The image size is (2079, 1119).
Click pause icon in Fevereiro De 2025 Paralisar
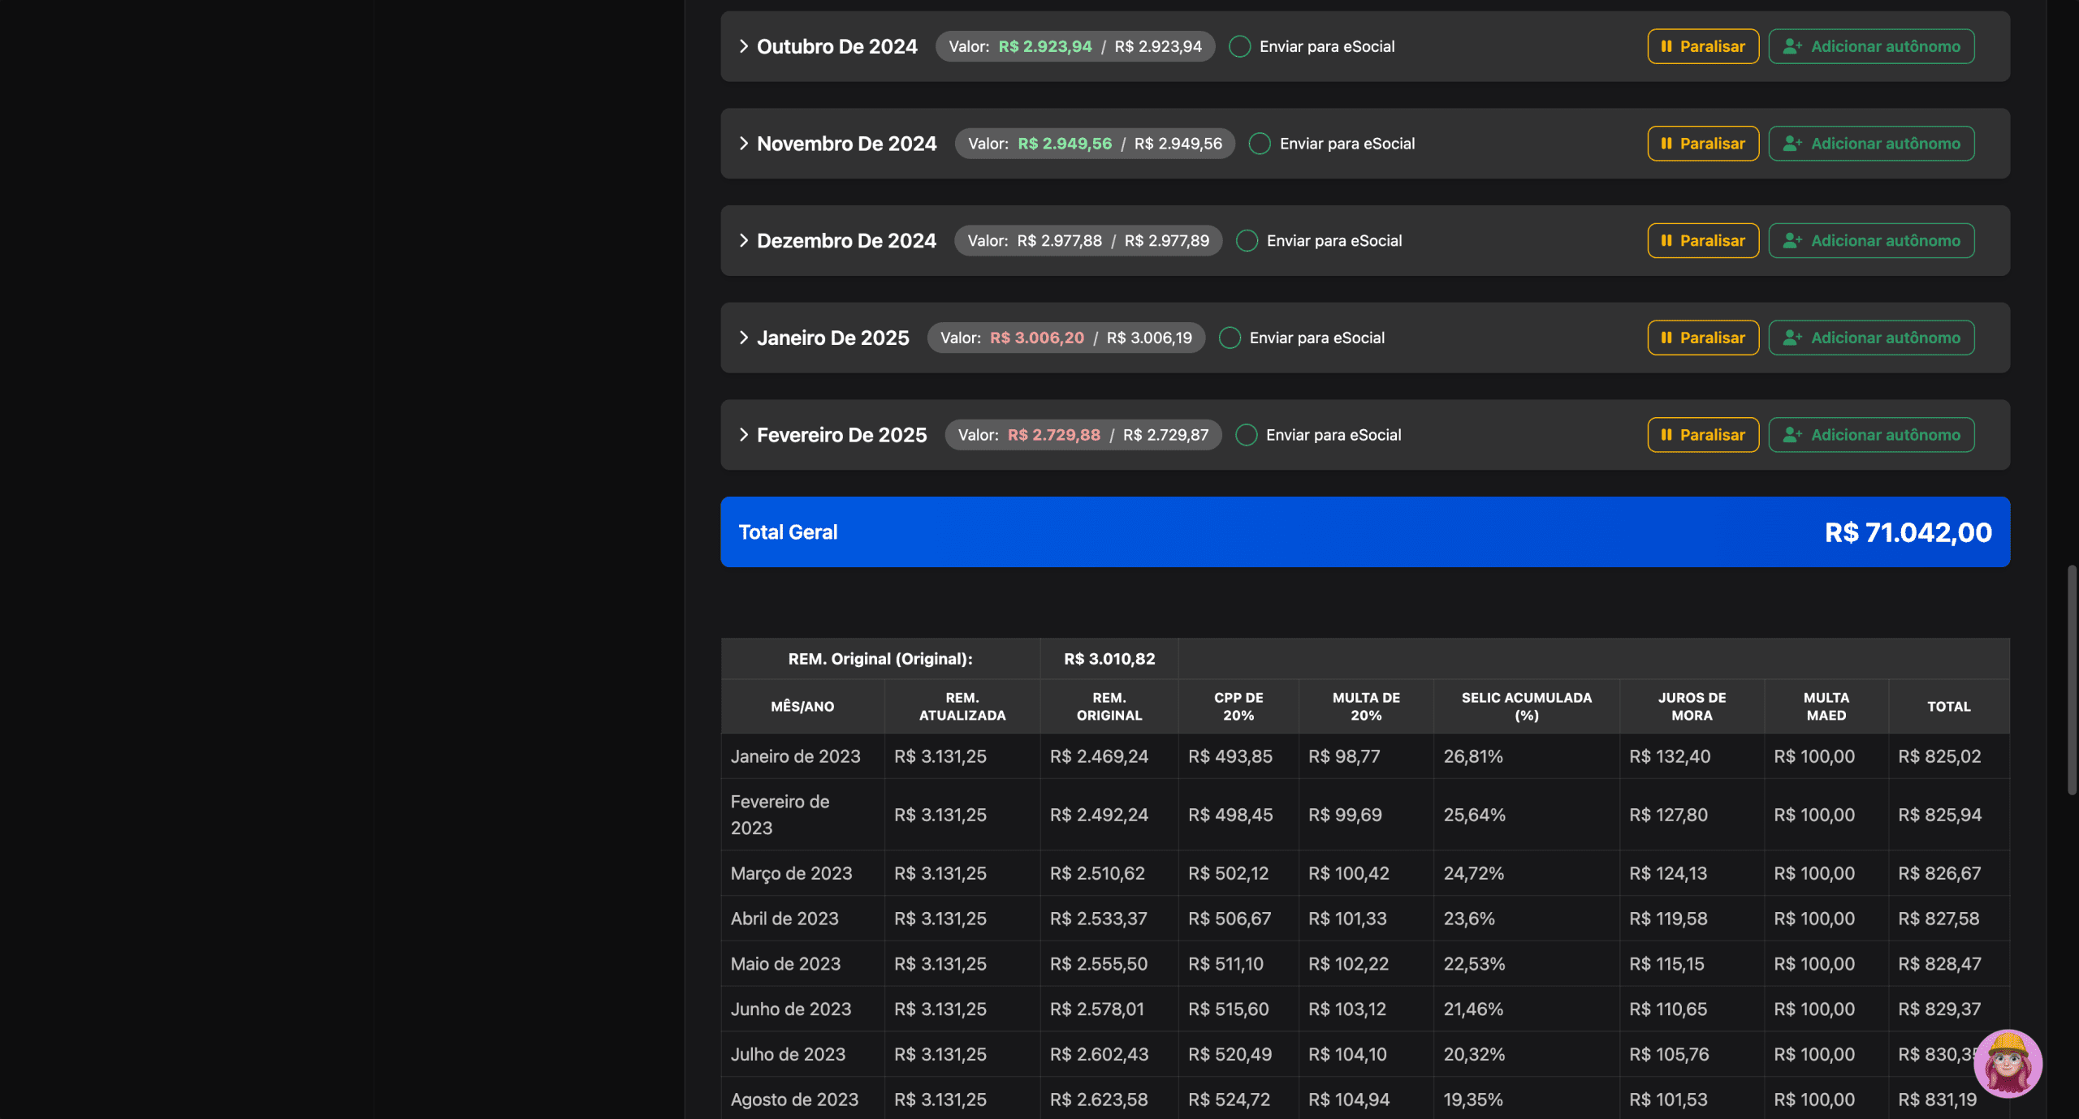(x=1666, y=435)
